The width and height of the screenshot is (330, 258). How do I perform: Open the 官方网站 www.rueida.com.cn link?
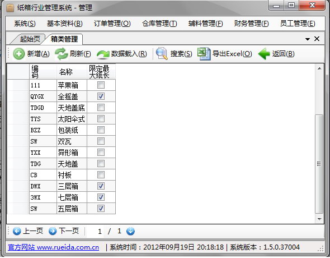coord(54,247)
